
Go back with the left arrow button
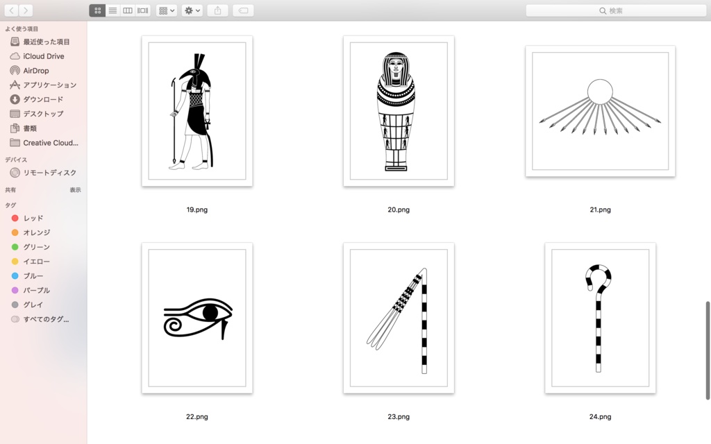coord(11,10)
